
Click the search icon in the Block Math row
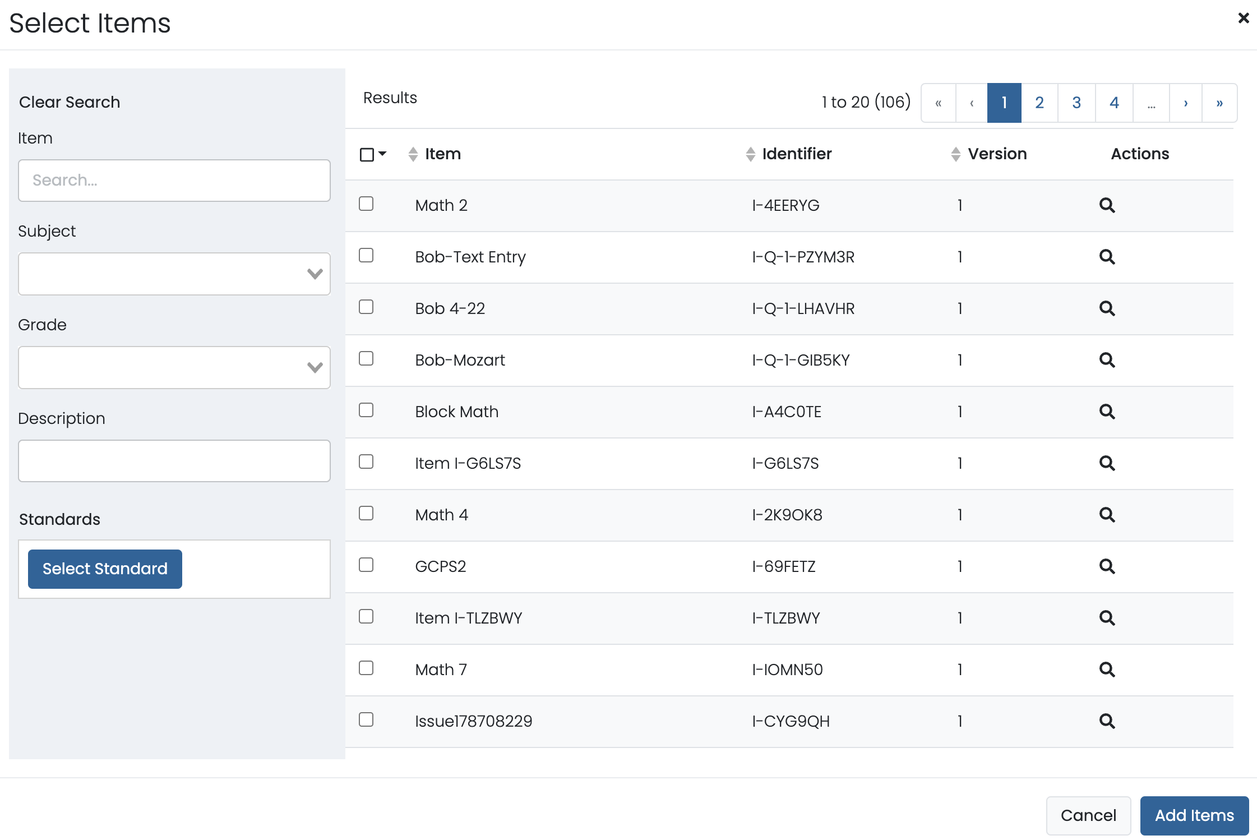(x=1107, y=412)
